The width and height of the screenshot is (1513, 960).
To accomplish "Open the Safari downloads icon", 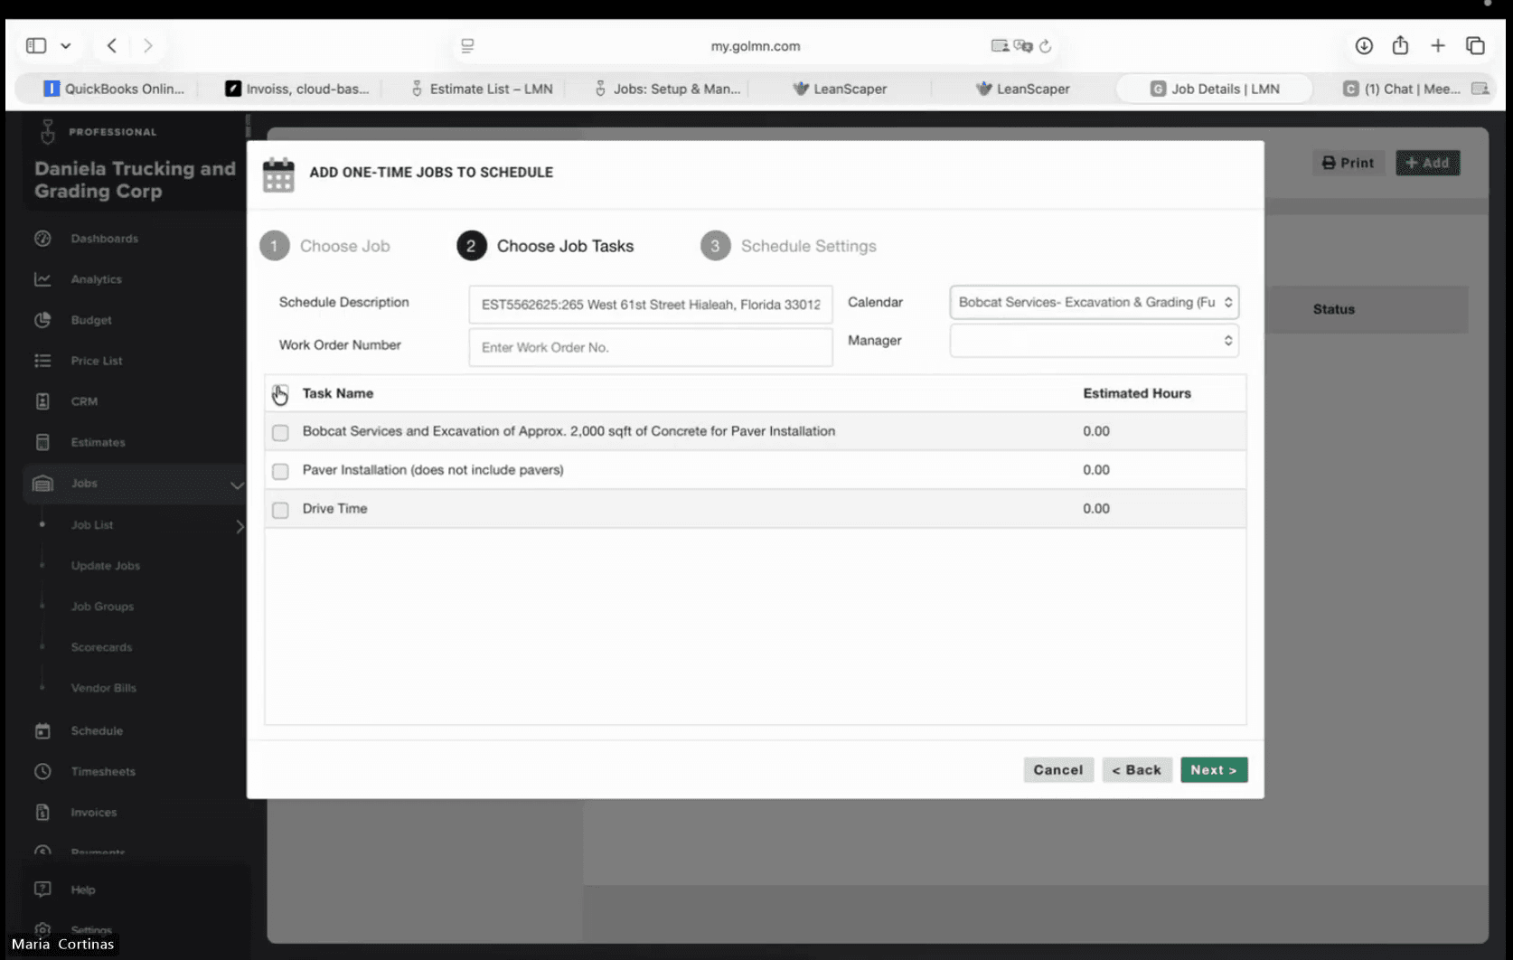I will (x=1364, y=45).
